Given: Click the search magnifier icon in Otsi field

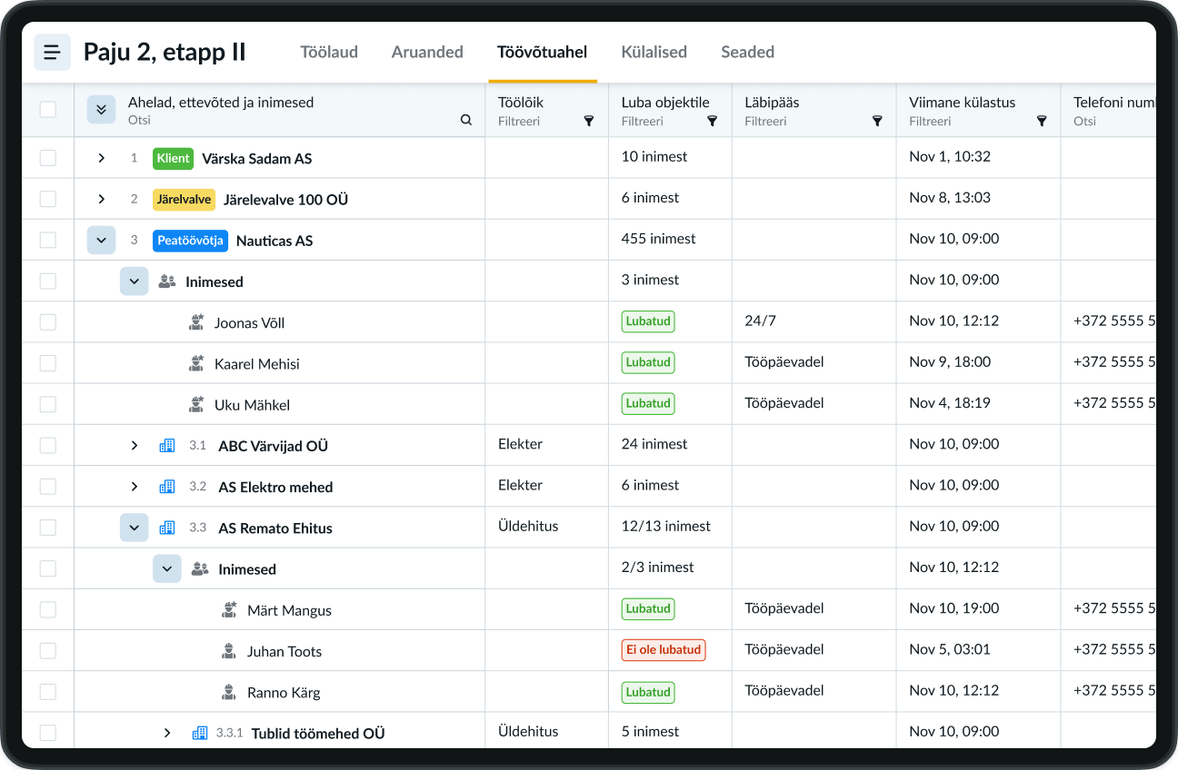Looking at the screenshot, I should pyautogui.click(x=466, y=120).
